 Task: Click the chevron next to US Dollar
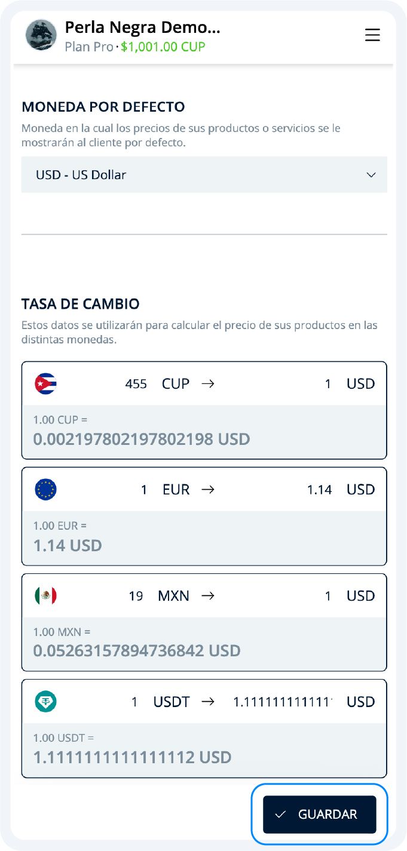pos(371,174)
